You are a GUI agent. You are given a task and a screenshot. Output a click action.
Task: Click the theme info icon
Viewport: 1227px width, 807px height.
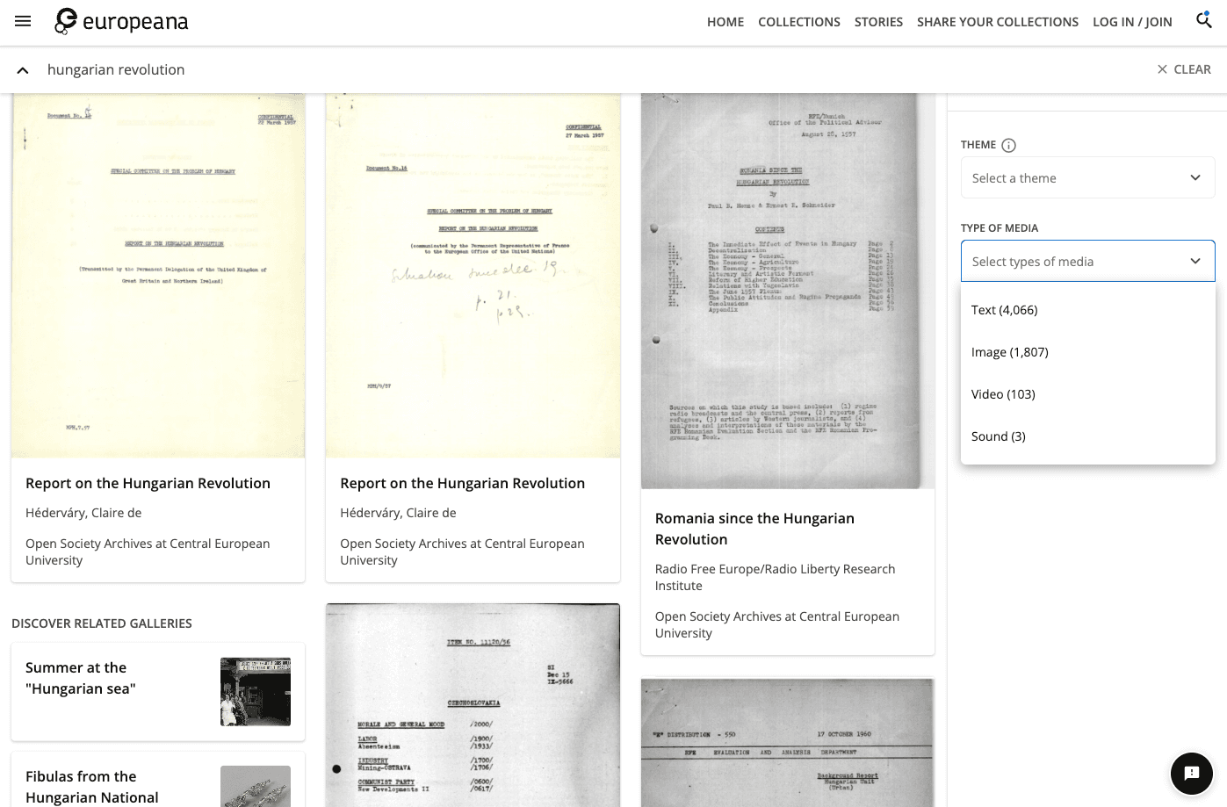click(x=1008, y=146)
